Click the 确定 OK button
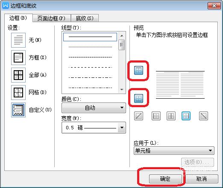 click(x=165, y=179)
